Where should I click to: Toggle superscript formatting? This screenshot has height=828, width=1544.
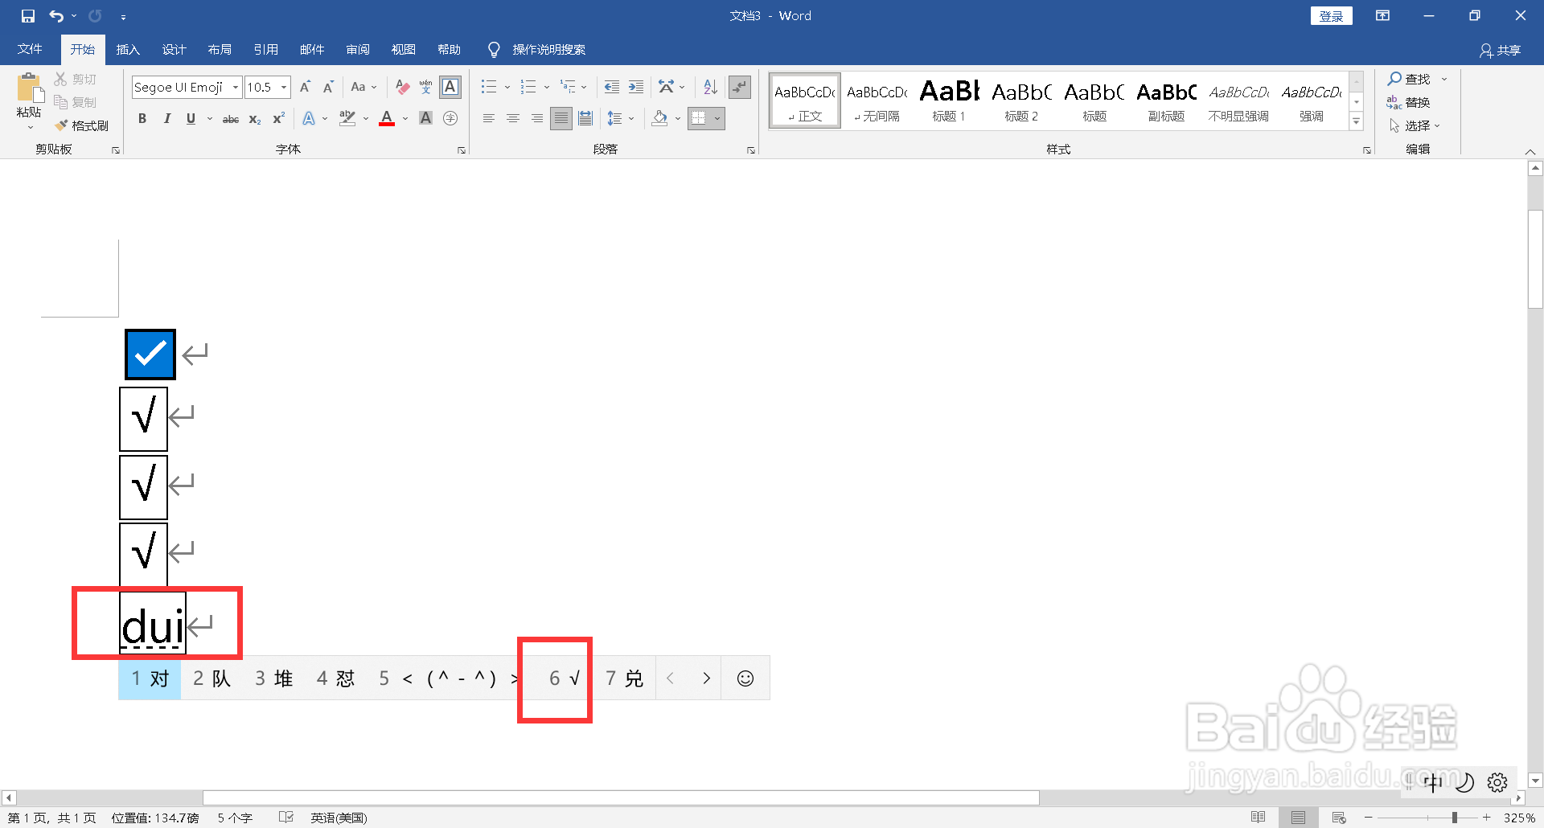(278, 118)
